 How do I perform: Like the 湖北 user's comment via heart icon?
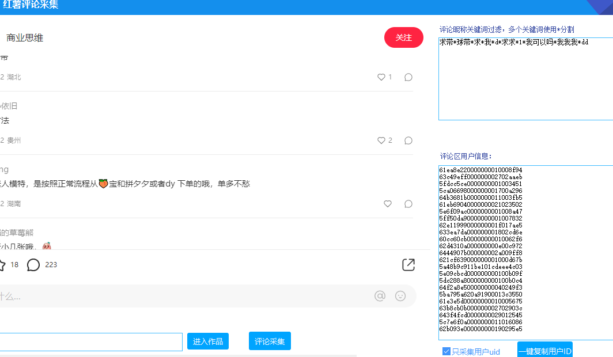[381, 77]
